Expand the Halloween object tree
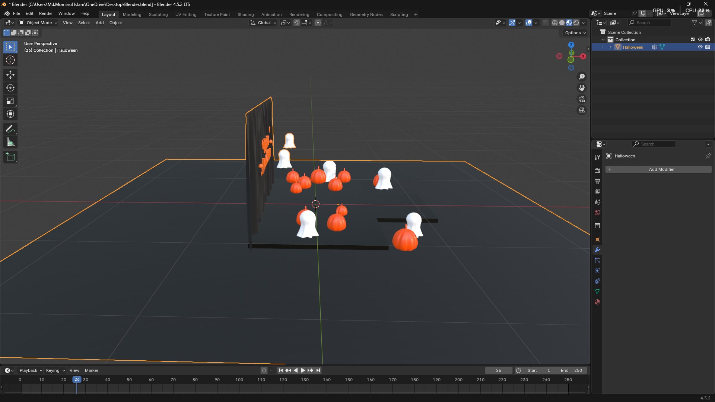This screenshot has height=402, width=715. tap(610, 47)
